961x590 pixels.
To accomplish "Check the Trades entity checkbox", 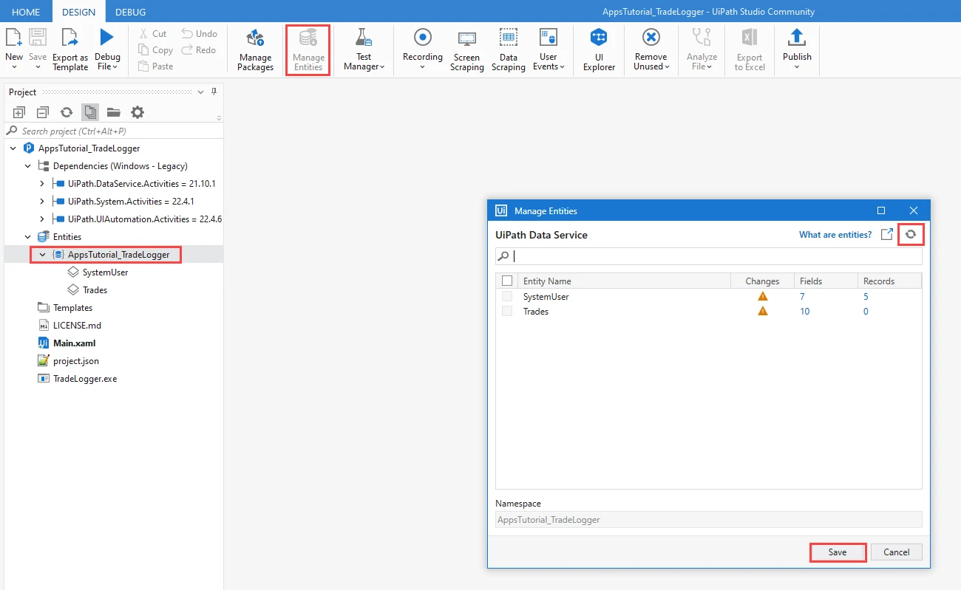I will [x=507, y=311].
